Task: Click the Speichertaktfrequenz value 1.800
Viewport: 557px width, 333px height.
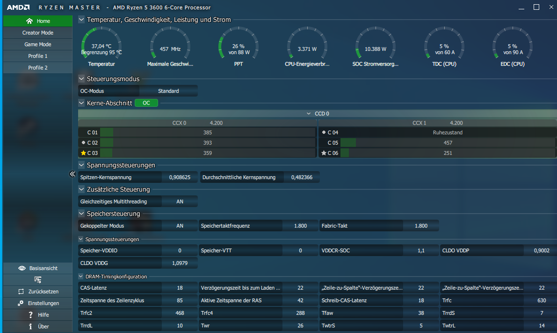Action: [301, 226]
